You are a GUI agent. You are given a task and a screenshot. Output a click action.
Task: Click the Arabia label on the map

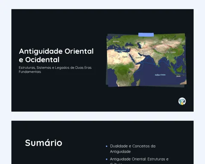click(138, 58)
